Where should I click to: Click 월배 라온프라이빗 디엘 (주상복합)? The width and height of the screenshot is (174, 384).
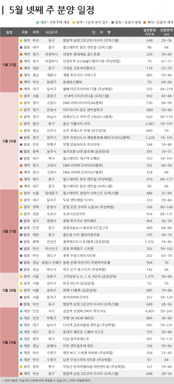87,89
